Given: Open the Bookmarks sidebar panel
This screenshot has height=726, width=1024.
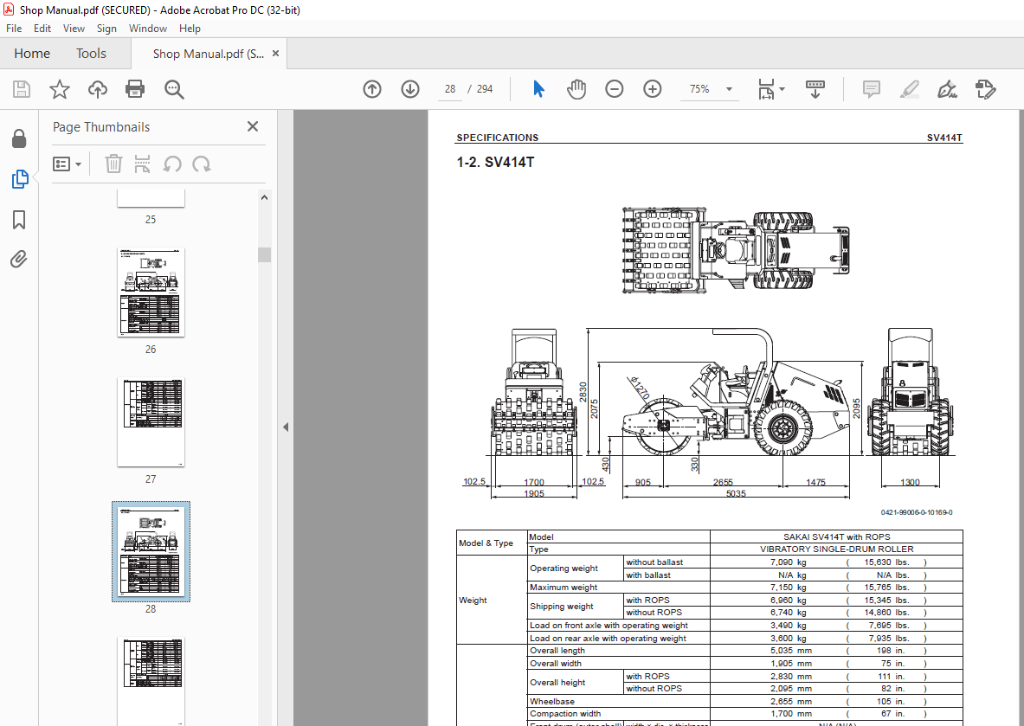Looking at the screenshot, I should tap(19, 220).
